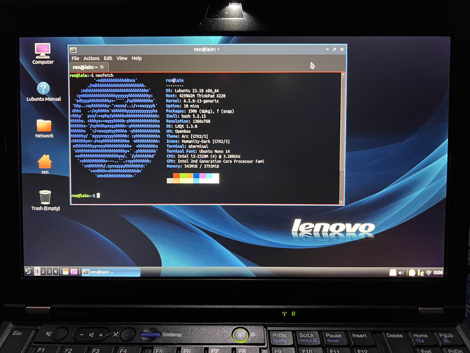Screen dimensions: 470x353
Task: Close the ren@lain terminal tab
Action: [x=102, y=67]
